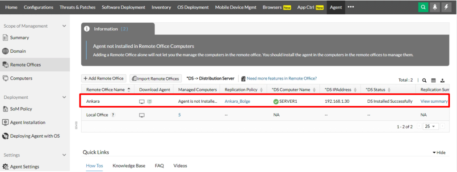Select the Information tab
This screenshot has width=457, height=172.
[118, 29]
